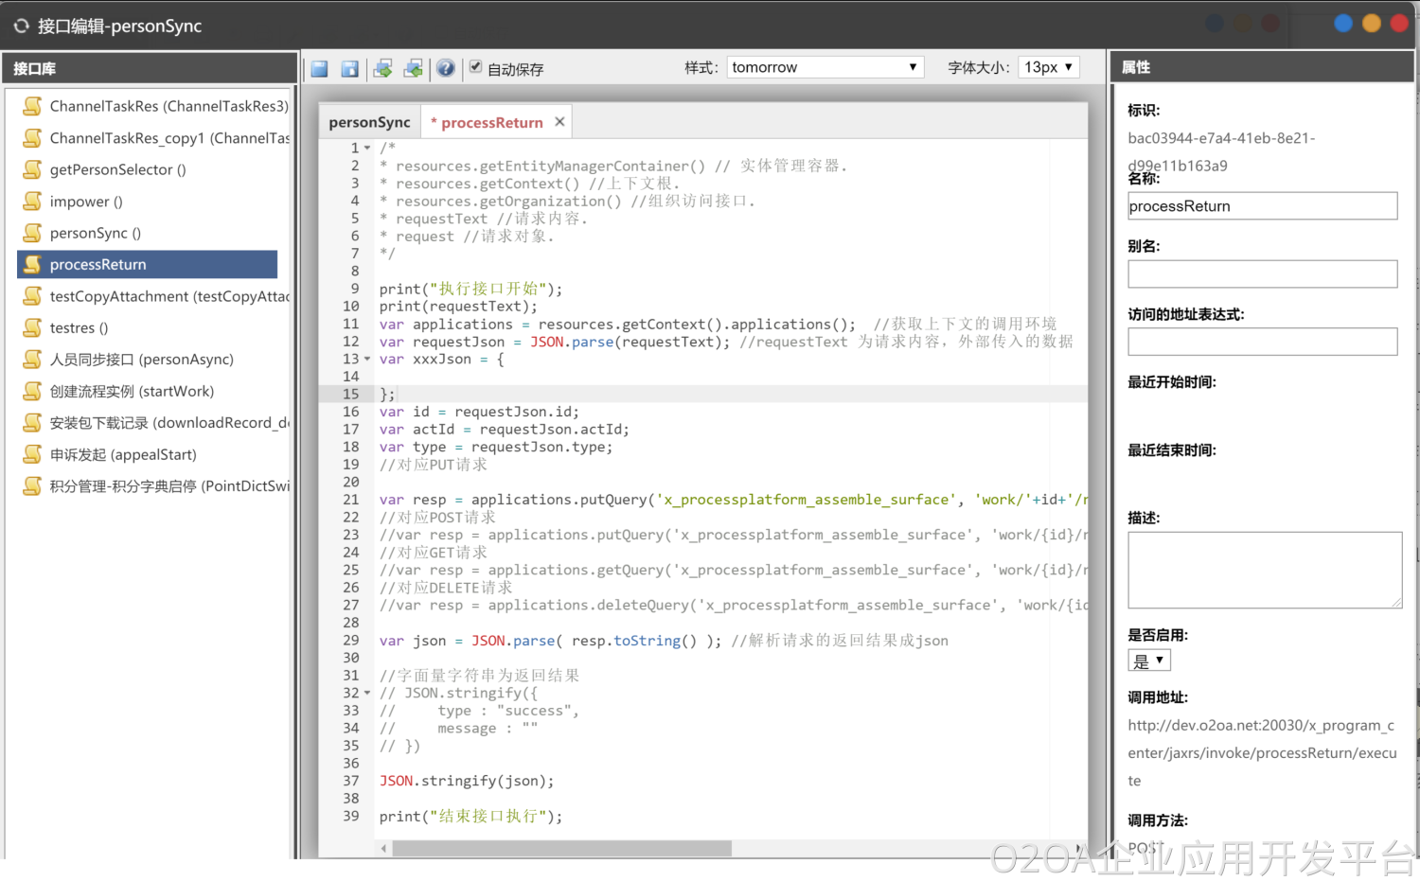Viewport: 1420px width, 881px height.
Task: Fold the code block at line 13
Action: [367, 360]
